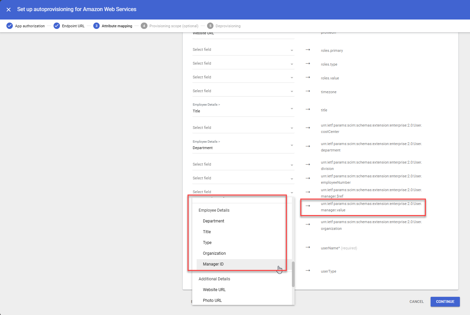Go to Endpoint URL step
The width and height of the screenshot is (470, 315).
69,26
